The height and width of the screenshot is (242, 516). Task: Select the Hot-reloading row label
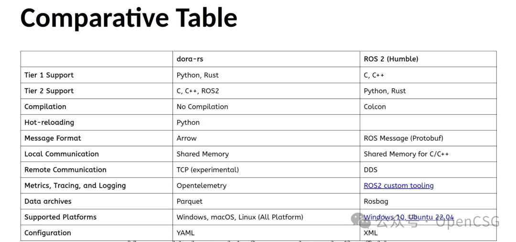pyautogui.click(x=49, y=122)
